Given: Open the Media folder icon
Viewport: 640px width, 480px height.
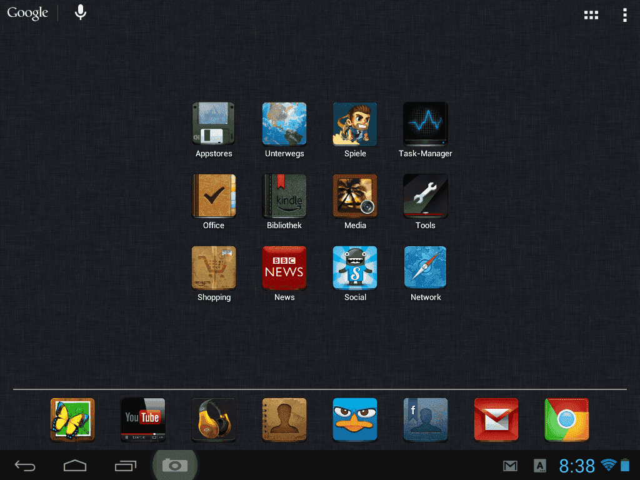Looking at the screenshot, I should 355,196.
